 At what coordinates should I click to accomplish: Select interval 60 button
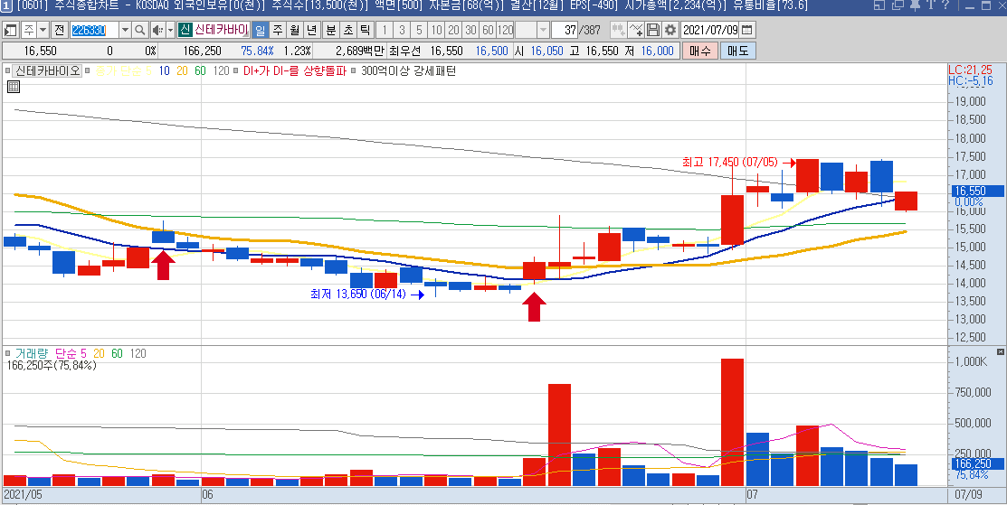coord(488,30)
